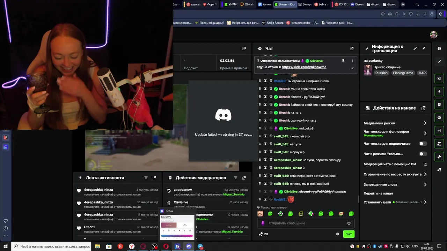Unpin the pinned chat message
The height and width of the screenshot is (251, 447).
[x=343, y=61]
